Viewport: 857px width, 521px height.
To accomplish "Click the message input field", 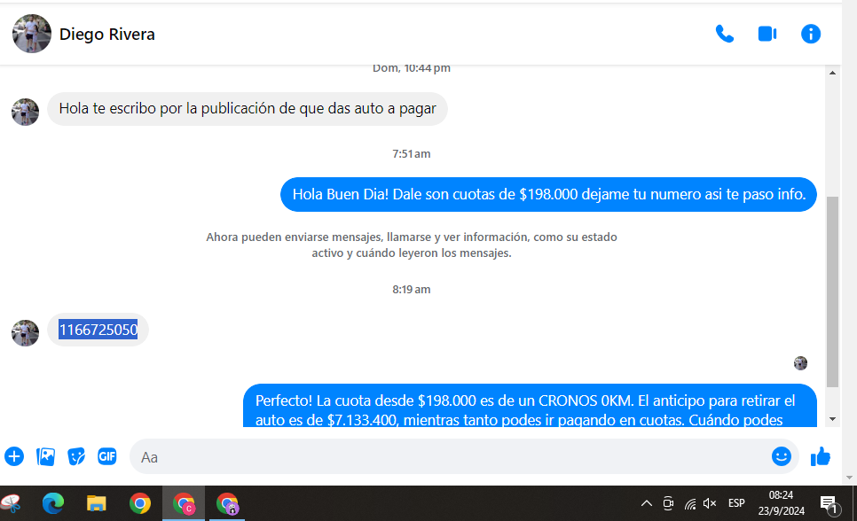I will (x=444, y=457).
